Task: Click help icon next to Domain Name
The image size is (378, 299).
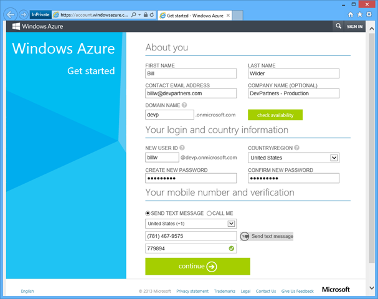Action: [x=184, y=105]
